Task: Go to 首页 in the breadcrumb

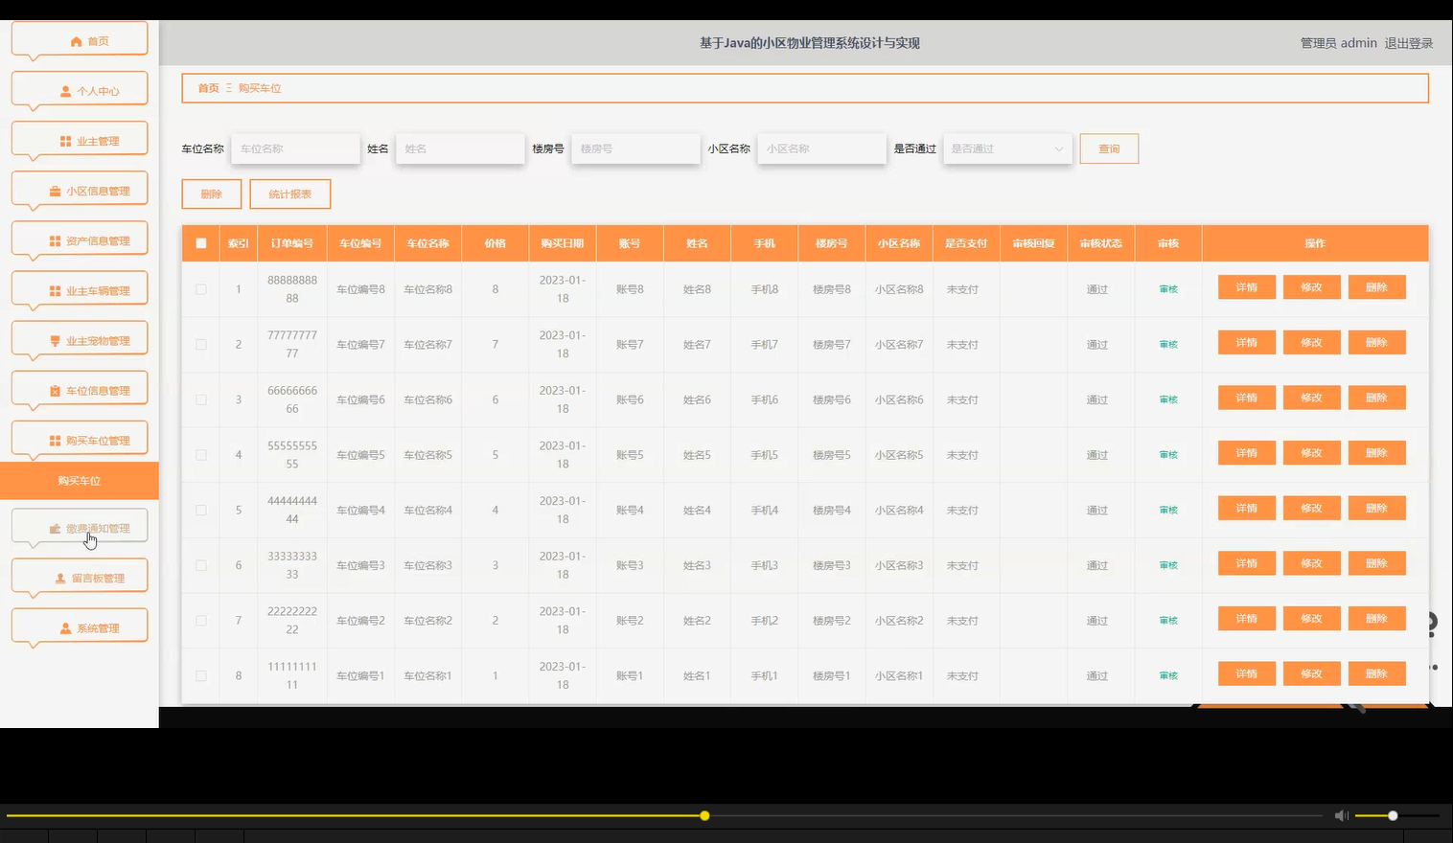Action: pyautogui.click(x=209, y=88)
